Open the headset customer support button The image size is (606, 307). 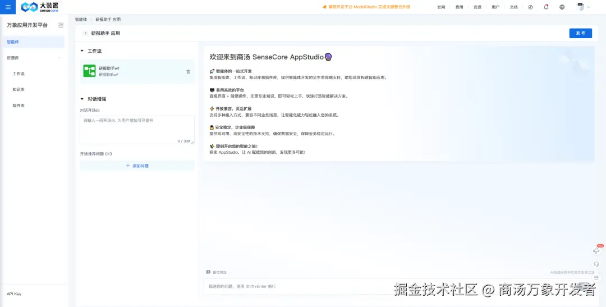(x=596, y=264)
